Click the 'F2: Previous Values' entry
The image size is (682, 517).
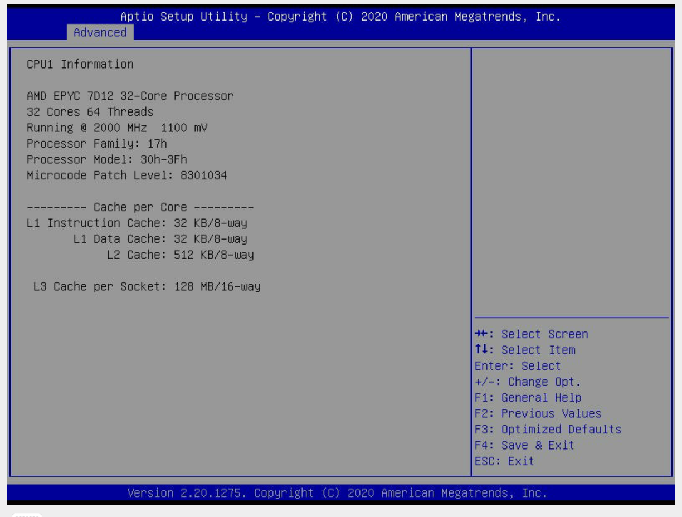point(538,413)
